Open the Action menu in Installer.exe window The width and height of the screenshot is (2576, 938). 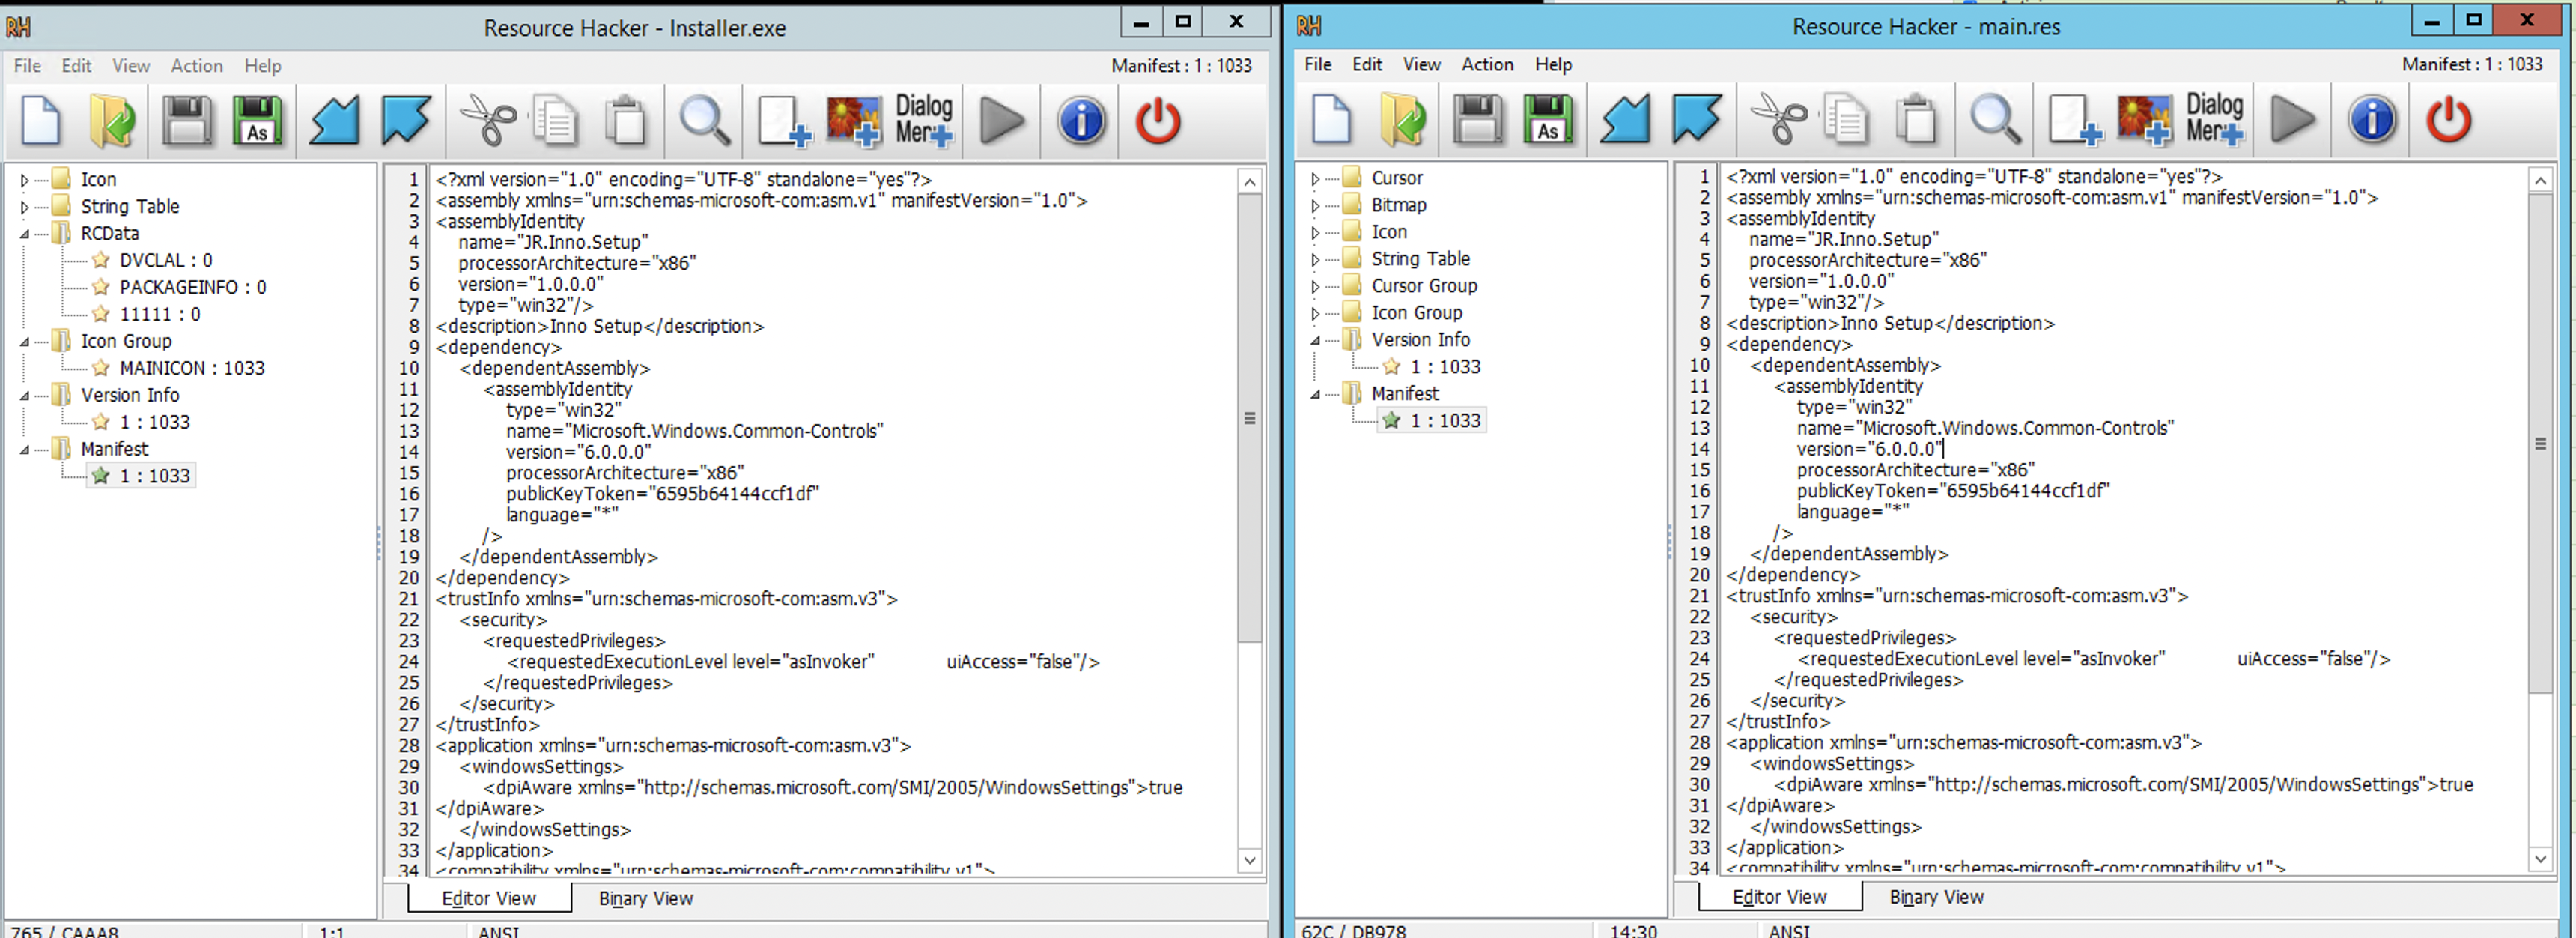(197, 66)
